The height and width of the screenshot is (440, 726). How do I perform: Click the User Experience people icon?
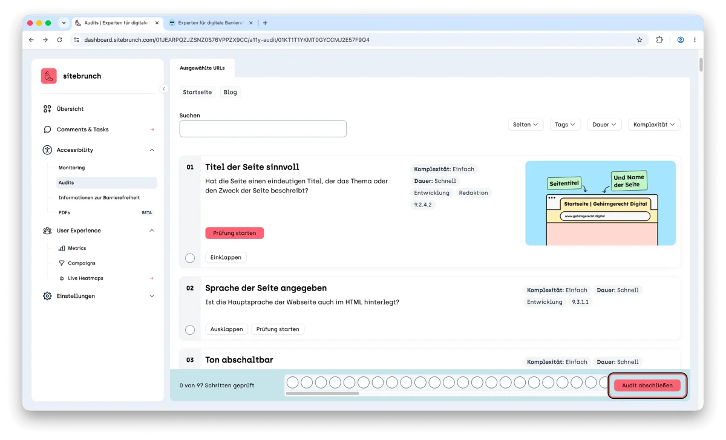click(x=47, y=231)
